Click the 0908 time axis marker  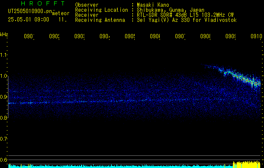[205, 36]
